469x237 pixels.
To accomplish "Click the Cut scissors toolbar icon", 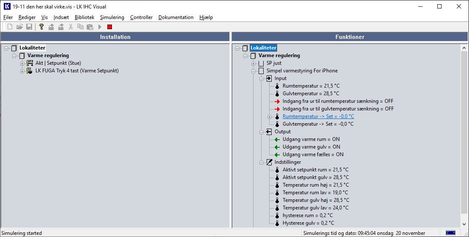I will point(71,27).
